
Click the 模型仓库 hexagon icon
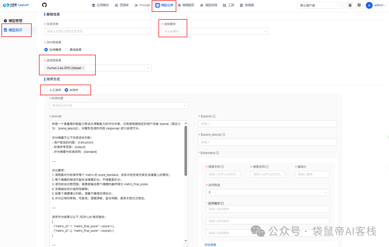tap(157, 5)
